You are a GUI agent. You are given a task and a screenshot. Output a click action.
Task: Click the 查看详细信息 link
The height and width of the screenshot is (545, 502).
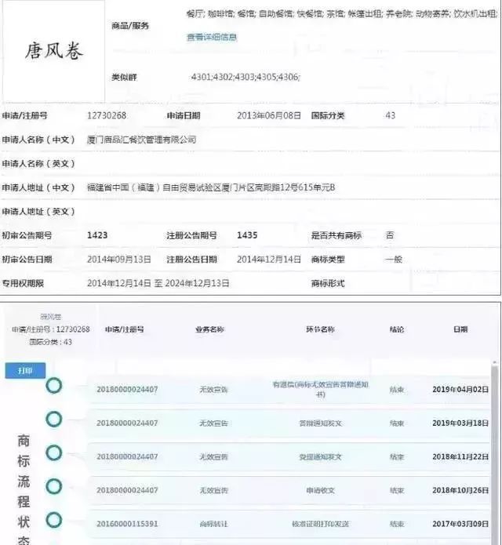click(x=211, y=37)
